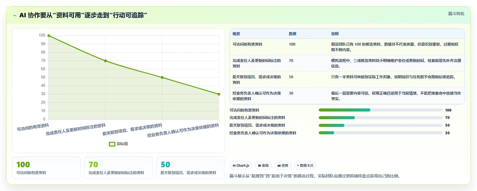Click the 说明 table column header

335,34
